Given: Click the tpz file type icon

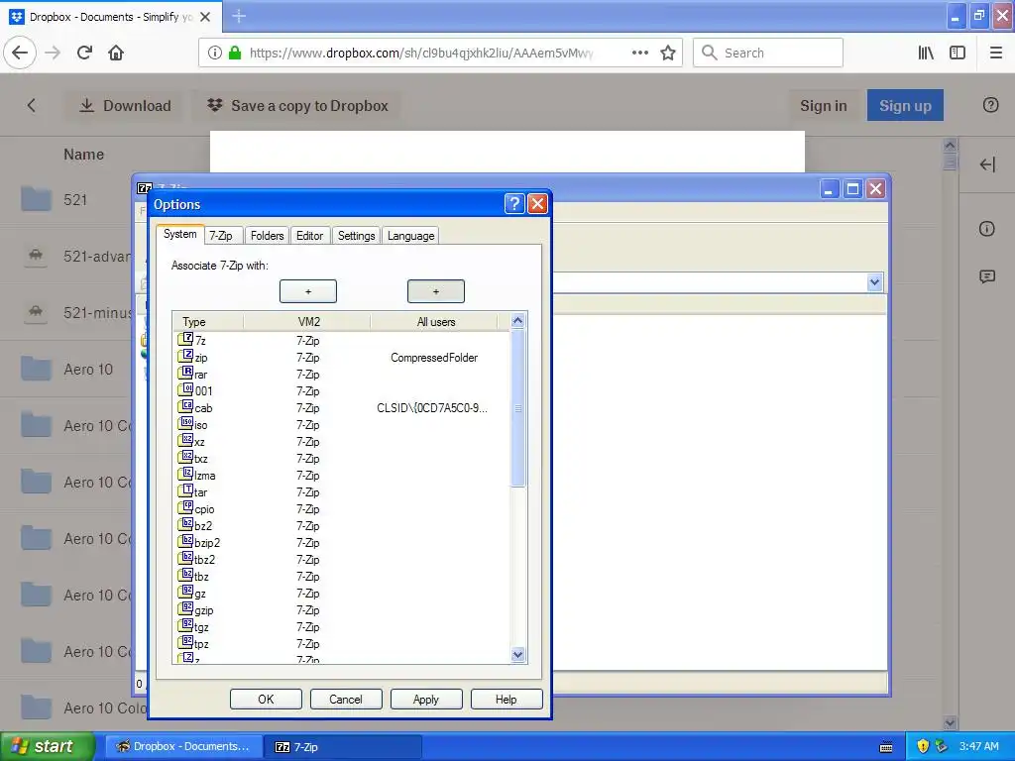Looking at the screenshot, I should 185,642.
